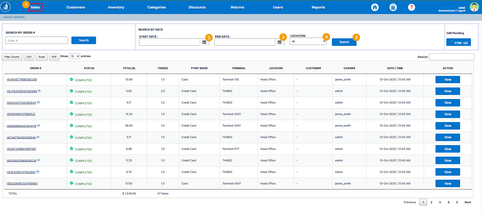Click the home icon in top bar
482x212 pixels.
coord(375,7)
